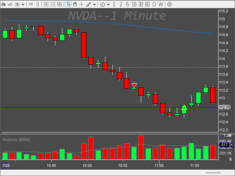Click the red down-triangle sell marker
235x176 pixels.
click(134, 85)
